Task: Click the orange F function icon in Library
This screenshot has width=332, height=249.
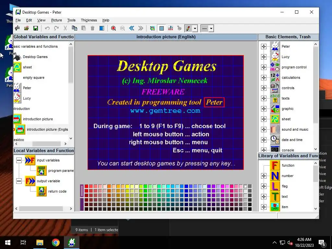Action: pos(275,165)
